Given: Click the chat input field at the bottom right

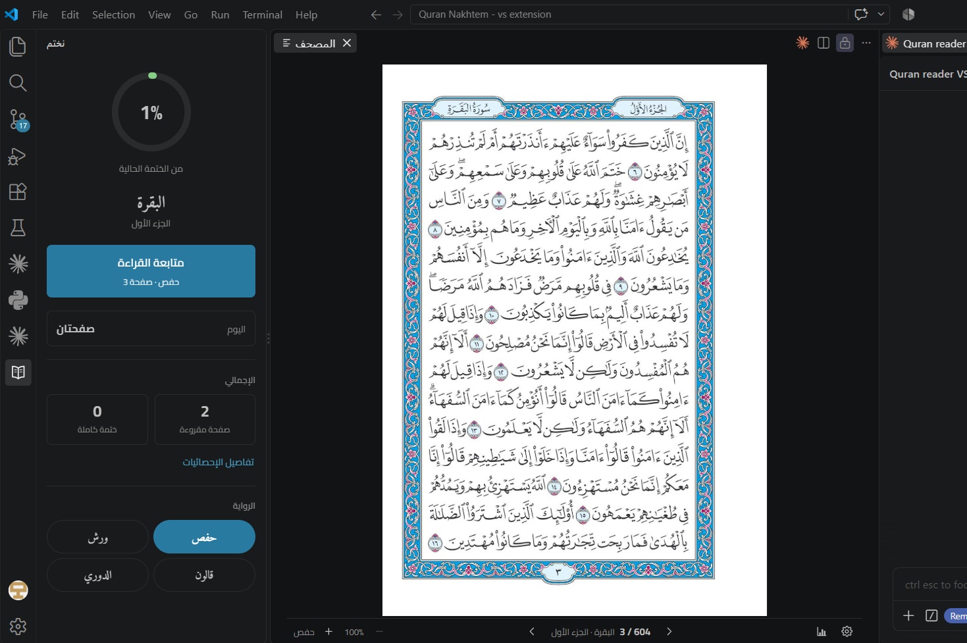Looking at the screenshot, I should pos(931,584).
